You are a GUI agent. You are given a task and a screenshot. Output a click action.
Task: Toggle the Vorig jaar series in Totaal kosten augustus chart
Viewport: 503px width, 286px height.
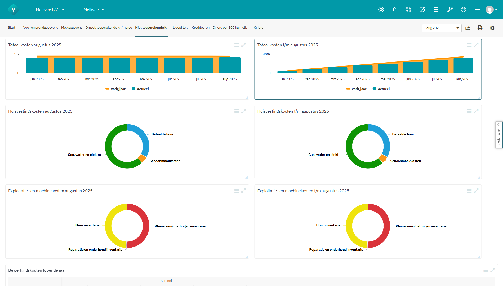[115, 89]
